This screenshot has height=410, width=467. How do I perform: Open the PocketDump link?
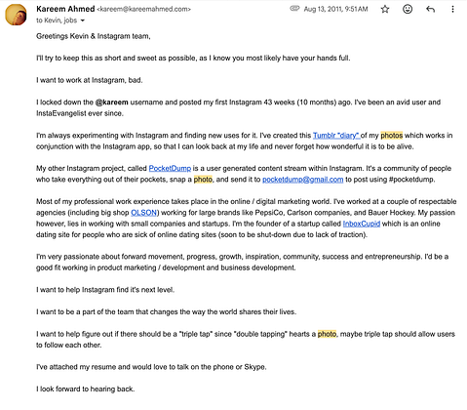click(170, 168)
